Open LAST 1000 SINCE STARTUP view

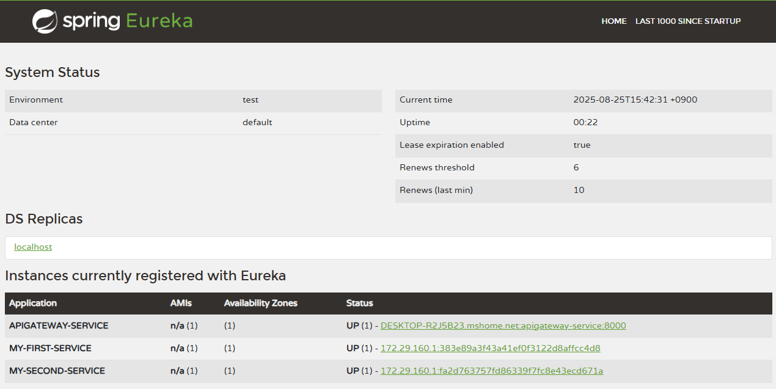[688, 21]
